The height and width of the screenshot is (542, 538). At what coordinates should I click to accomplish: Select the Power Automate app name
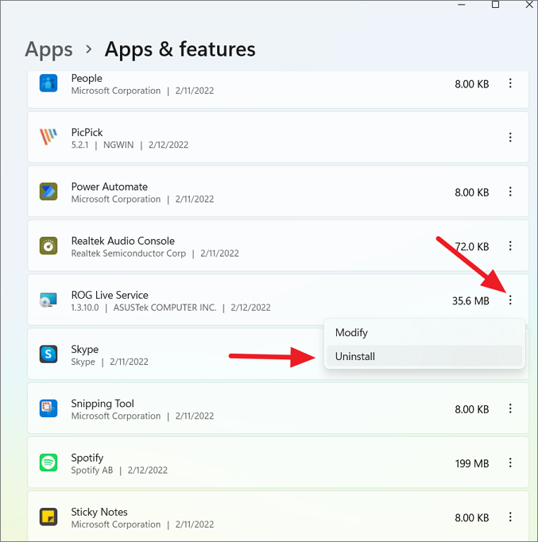[x=110, y=187]
